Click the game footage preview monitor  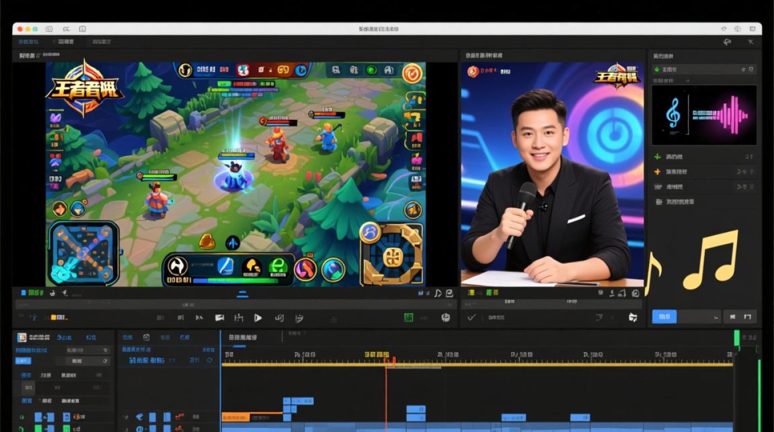click(236, 175)
